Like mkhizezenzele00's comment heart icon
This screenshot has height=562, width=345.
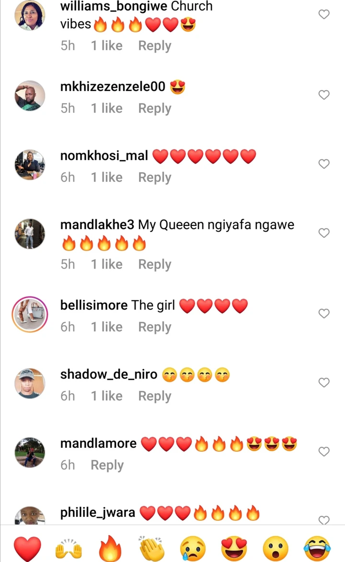tap(324, 94)
